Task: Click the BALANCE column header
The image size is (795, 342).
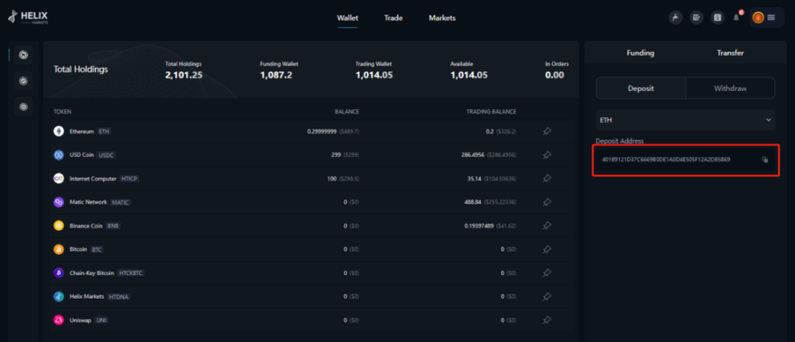Action: tap(347, 111)
